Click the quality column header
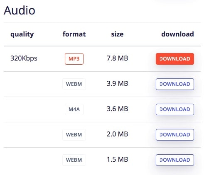This screenshot has height=175, width=204. tap(22, 34)
